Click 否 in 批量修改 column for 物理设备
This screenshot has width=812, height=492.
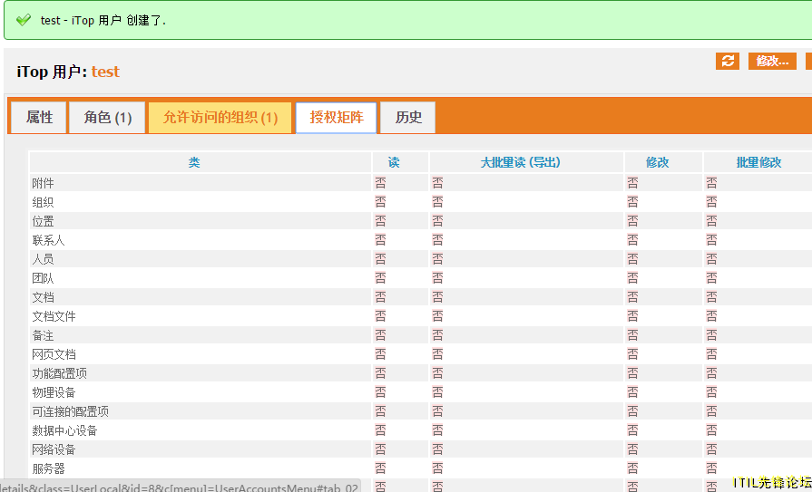coord(711,392)
